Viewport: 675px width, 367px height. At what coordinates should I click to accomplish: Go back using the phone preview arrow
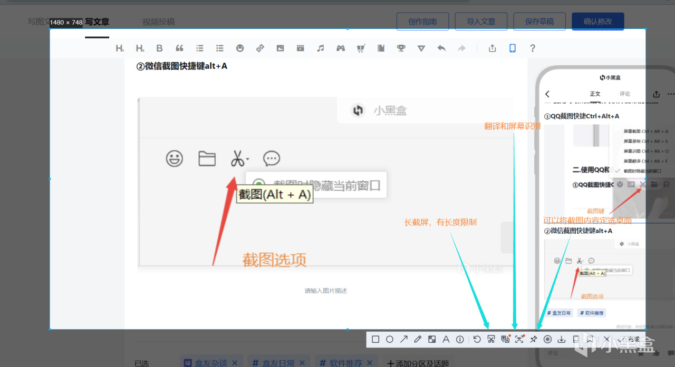pyautogui.click(x=547, y=94)
